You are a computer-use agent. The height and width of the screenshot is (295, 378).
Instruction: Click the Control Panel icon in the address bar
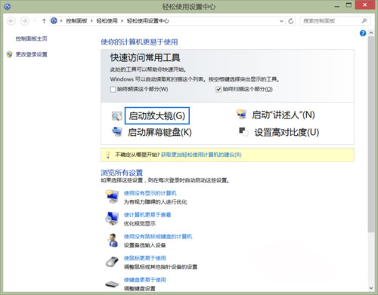(x=54, y=20)
